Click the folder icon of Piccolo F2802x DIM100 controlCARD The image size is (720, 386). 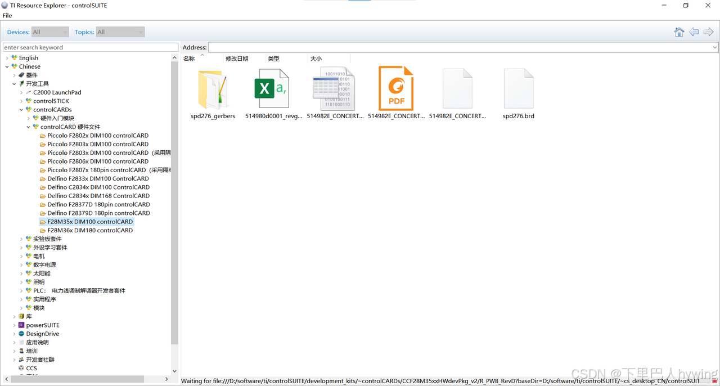43,136
